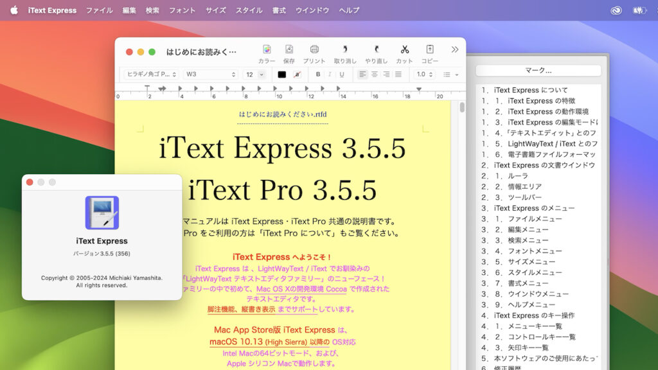Redo the edit using やり直し icon
The width and height of the screenshot is (658, 370).
coord(376,50)
